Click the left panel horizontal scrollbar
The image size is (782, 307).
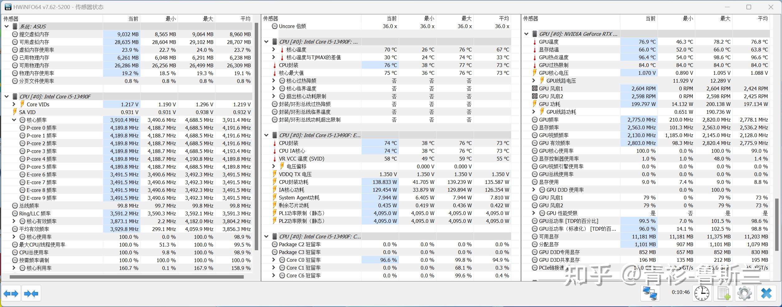click(127, 277)
